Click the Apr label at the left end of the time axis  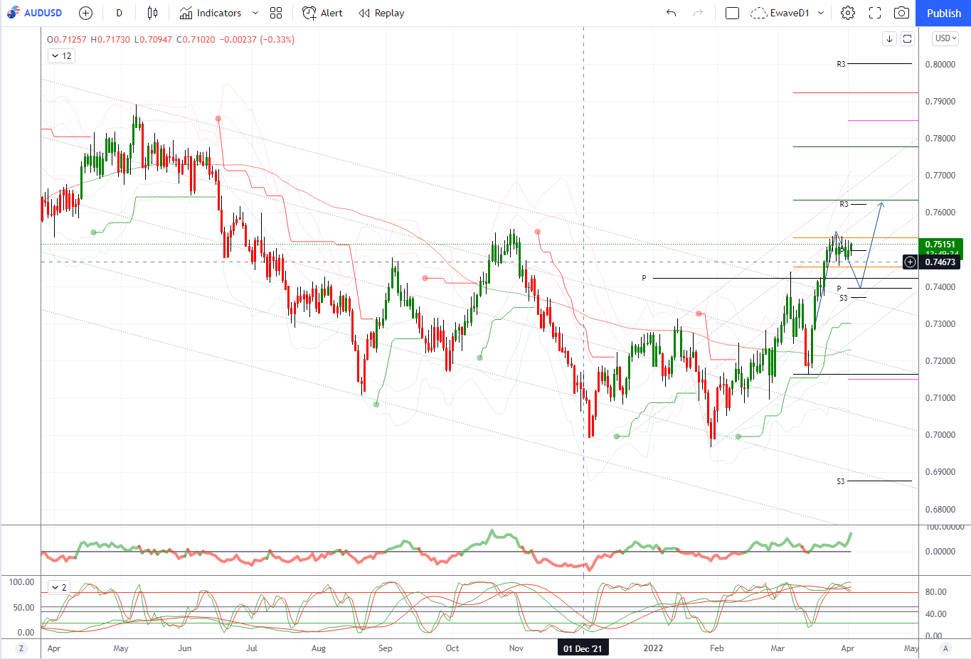(54, 648)
